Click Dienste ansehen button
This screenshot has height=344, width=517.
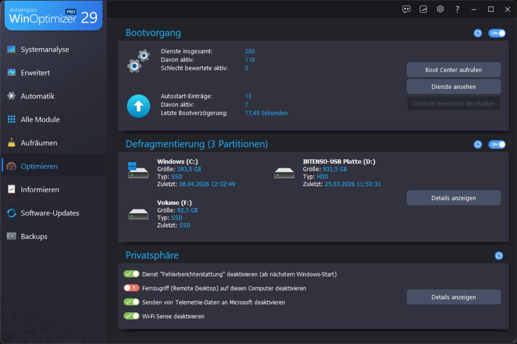tap(454, 87)
